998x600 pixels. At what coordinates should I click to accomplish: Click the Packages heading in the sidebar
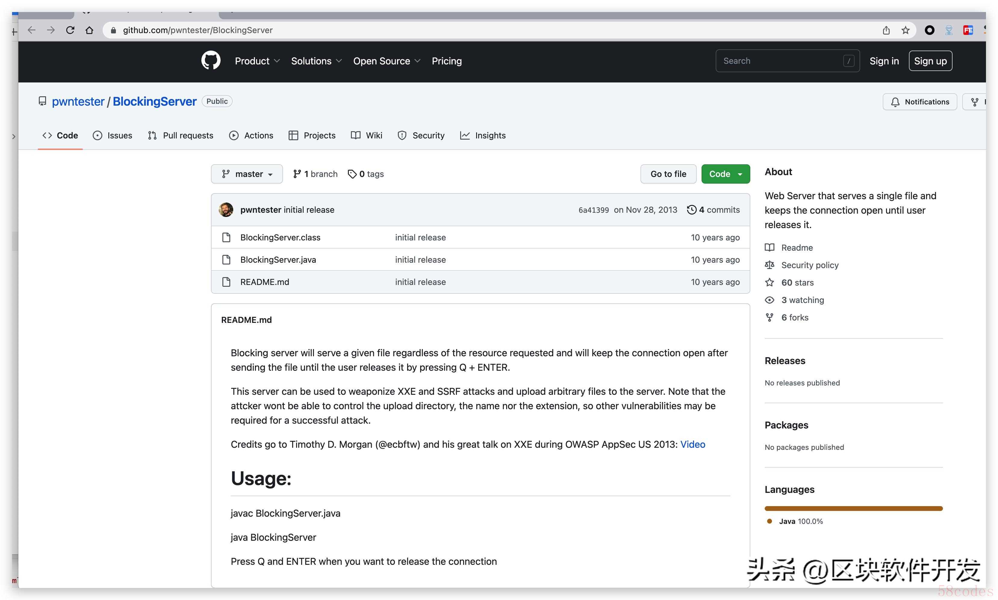[786, 425]
